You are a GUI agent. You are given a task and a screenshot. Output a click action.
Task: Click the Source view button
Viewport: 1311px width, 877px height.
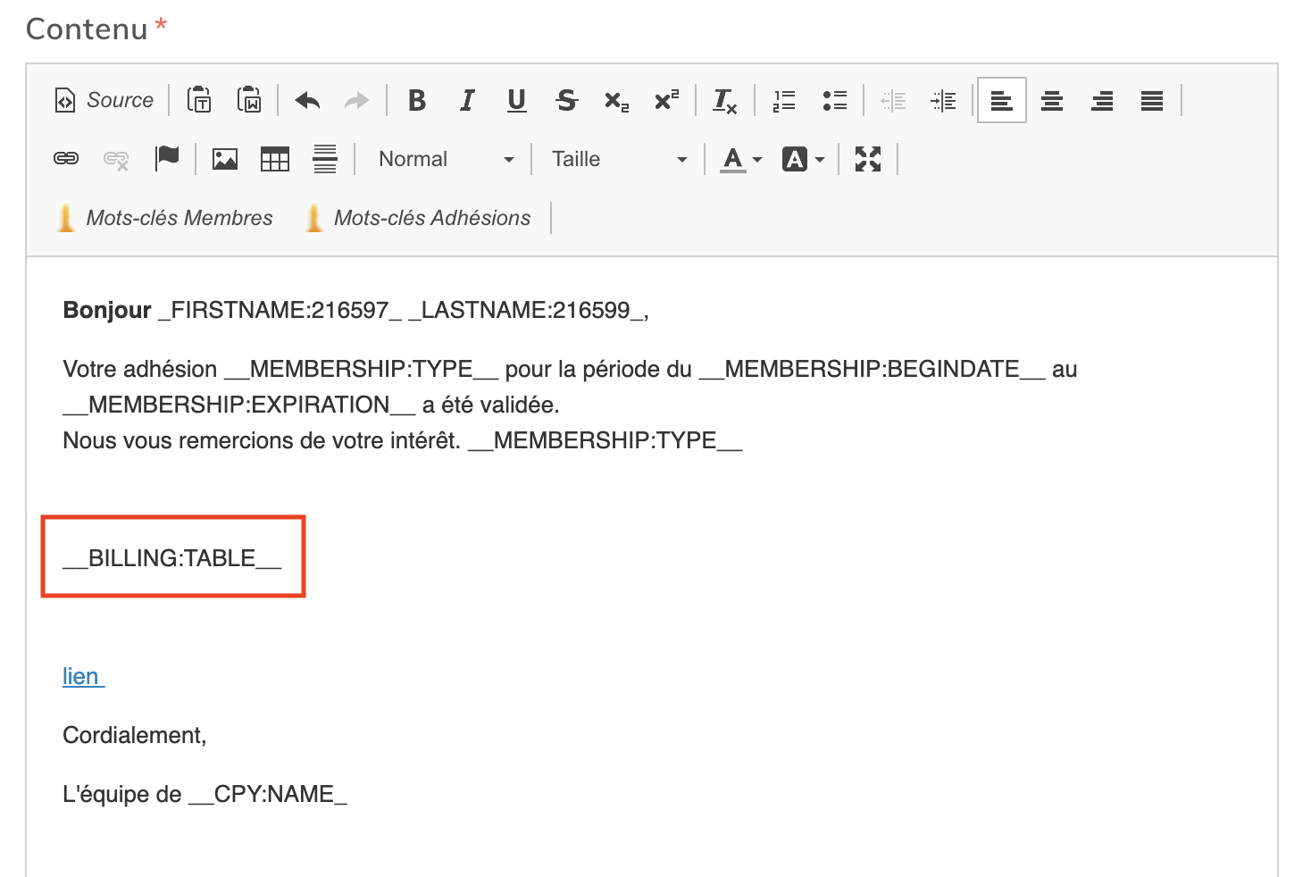104,100
